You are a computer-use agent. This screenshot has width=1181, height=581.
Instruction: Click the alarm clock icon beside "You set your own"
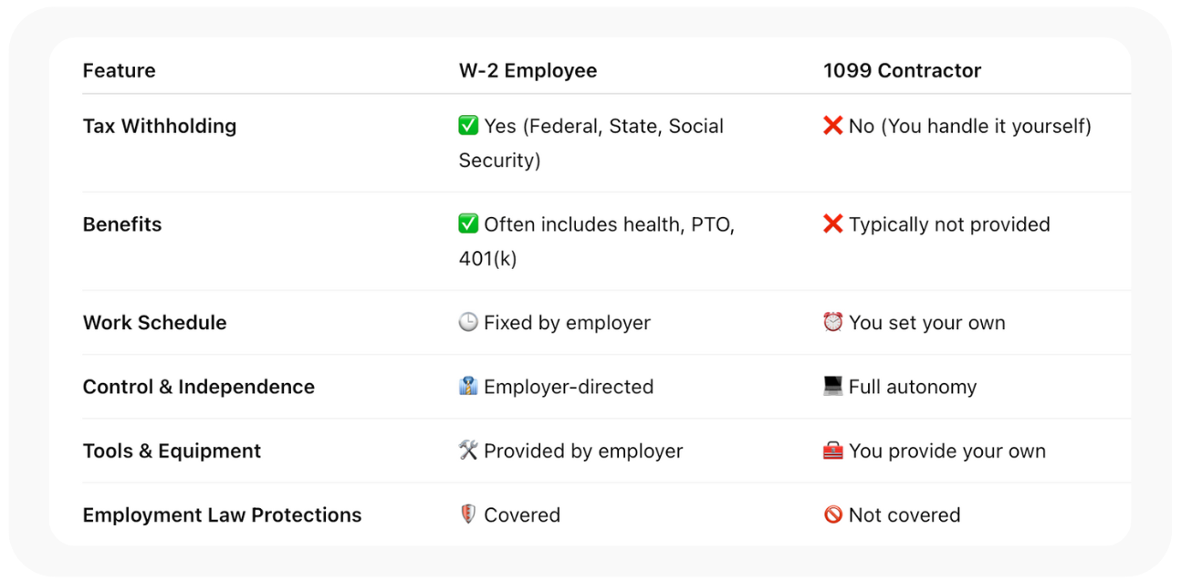832,323
